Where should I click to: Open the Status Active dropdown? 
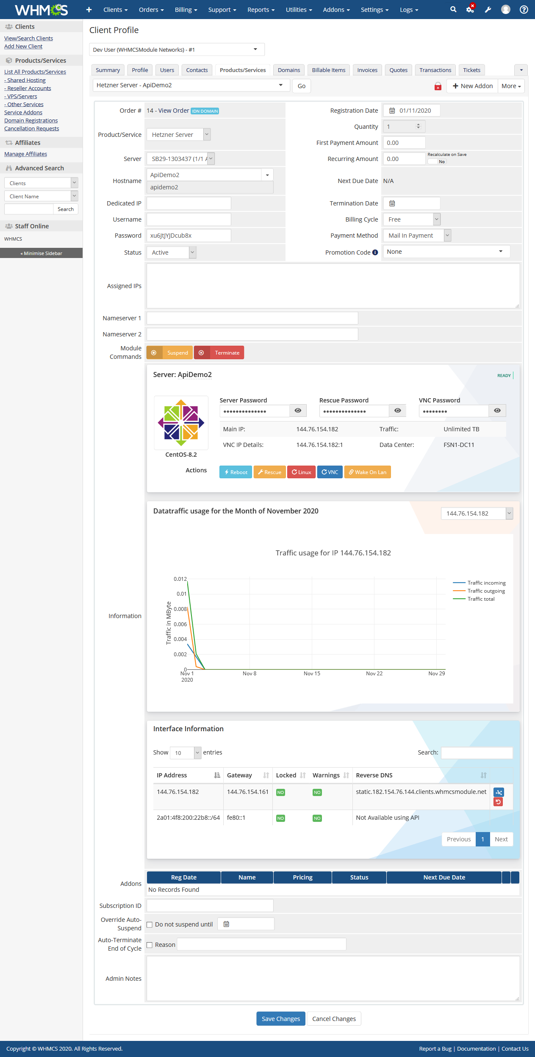(x=171, y=252)
